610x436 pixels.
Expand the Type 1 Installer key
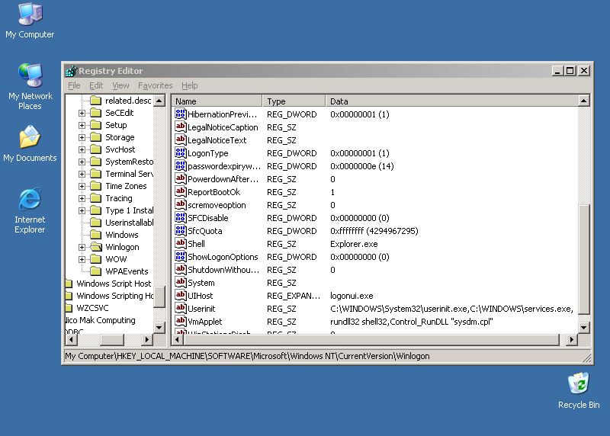point(82,210)
